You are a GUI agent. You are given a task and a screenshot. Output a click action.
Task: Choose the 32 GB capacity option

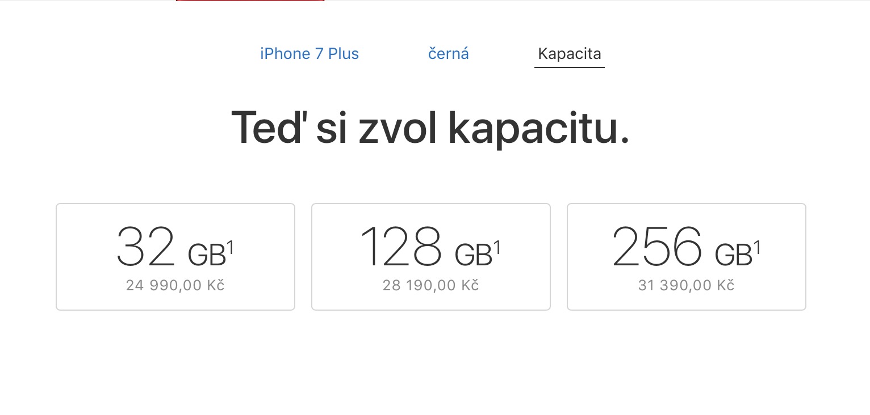175,256
